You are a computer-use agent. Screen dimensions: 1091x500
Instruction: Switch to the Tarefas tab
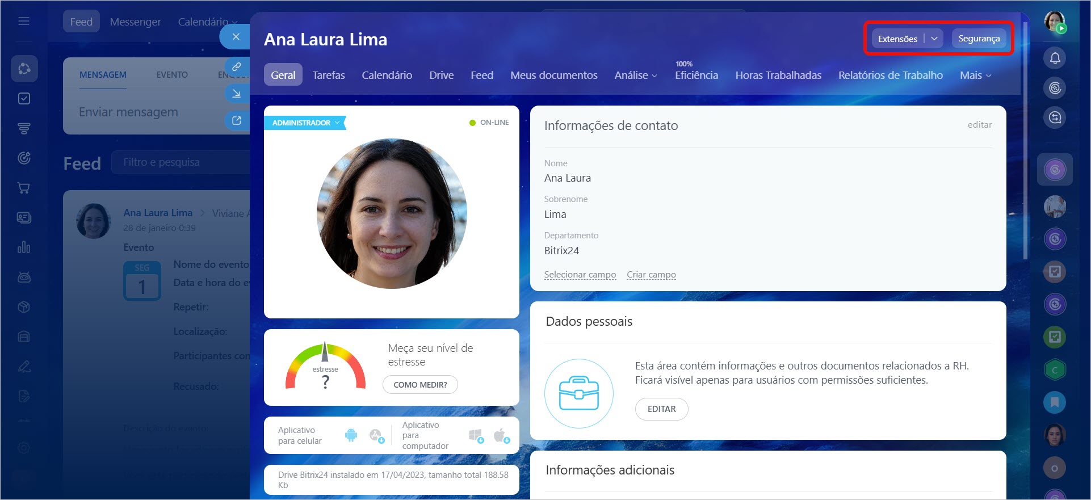point(329,75)
